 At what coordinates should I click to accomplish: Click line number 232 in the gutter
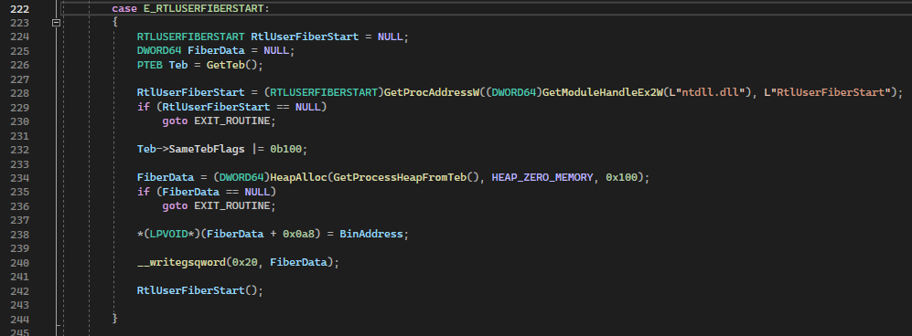tap(19, 149)
